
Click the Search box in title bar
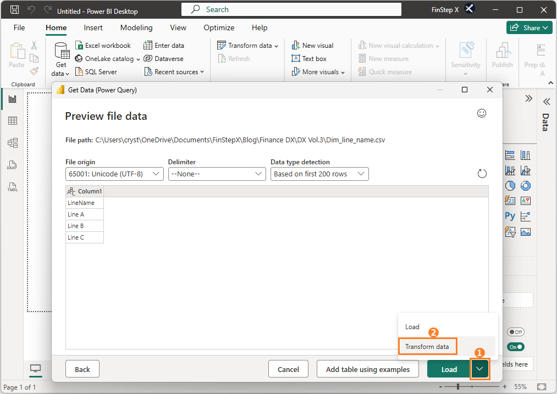click(291, 9)
